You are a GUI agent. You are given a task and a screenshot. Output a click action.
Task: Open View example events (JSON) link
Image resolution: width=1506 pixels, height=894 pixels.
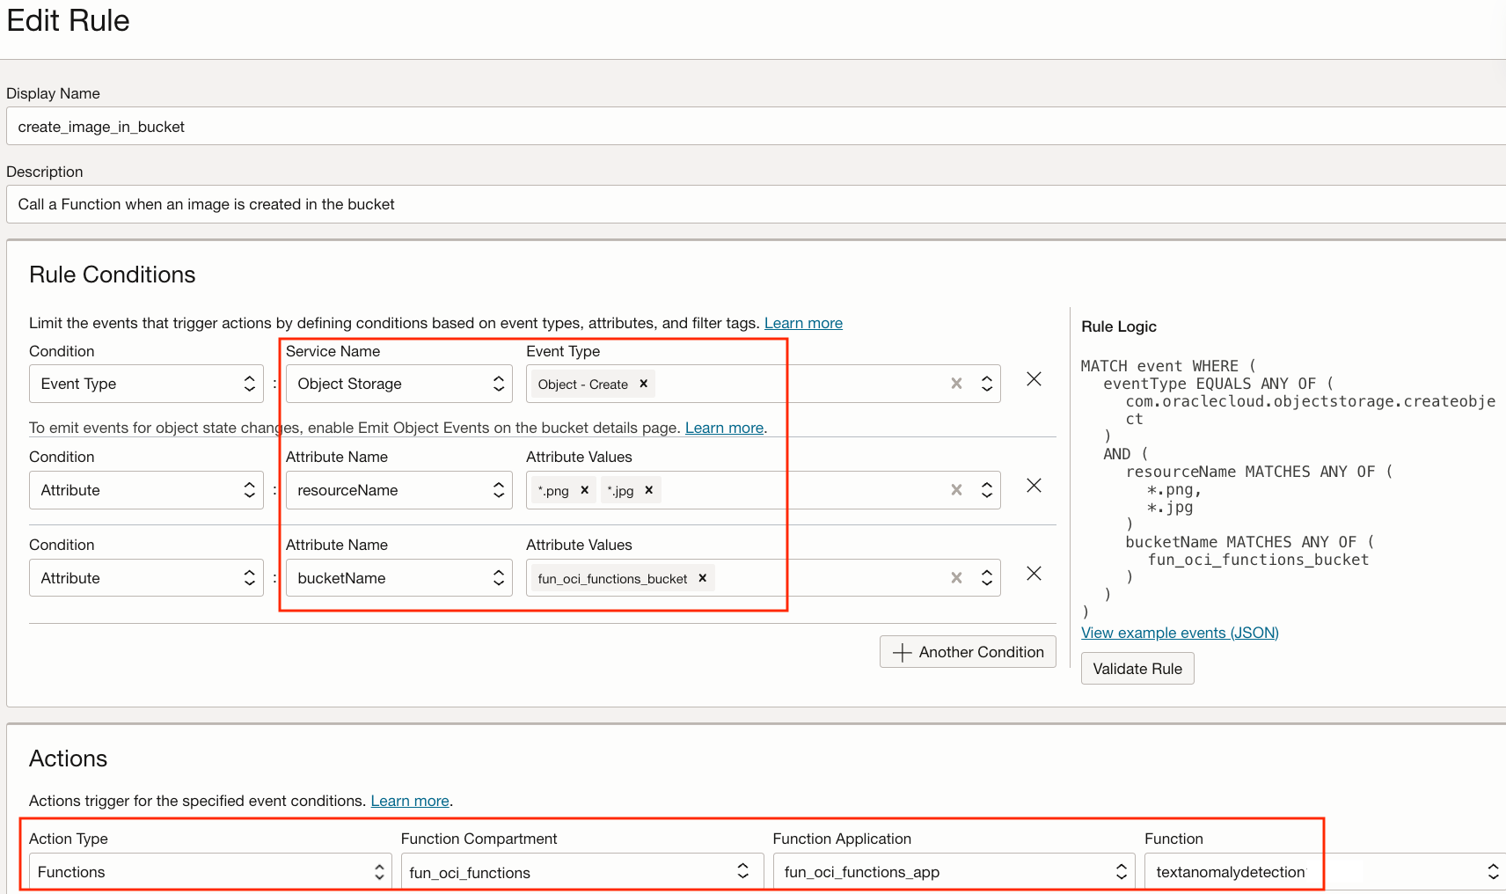pos(1180,633)
